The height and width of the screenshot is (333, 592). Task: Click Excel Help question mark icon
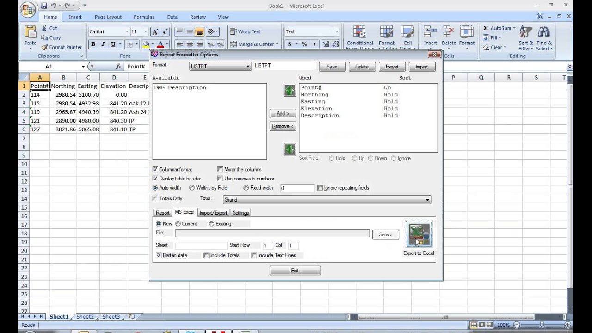click(540, 16)
